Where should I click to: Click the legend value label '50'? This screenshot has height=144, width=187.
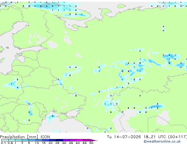(91, 143)
